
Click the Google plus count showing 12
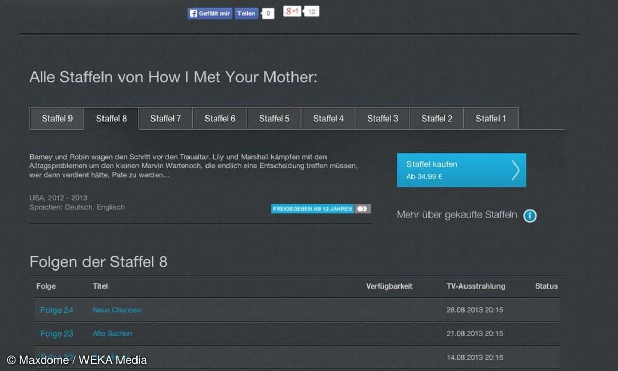click(311, 11)
